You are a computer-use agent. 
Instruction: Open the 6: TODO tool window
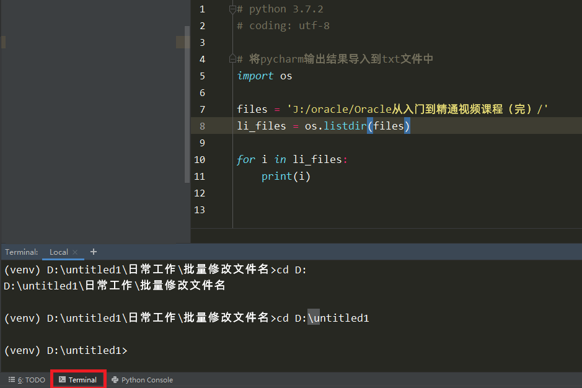(x=27, y=379)
